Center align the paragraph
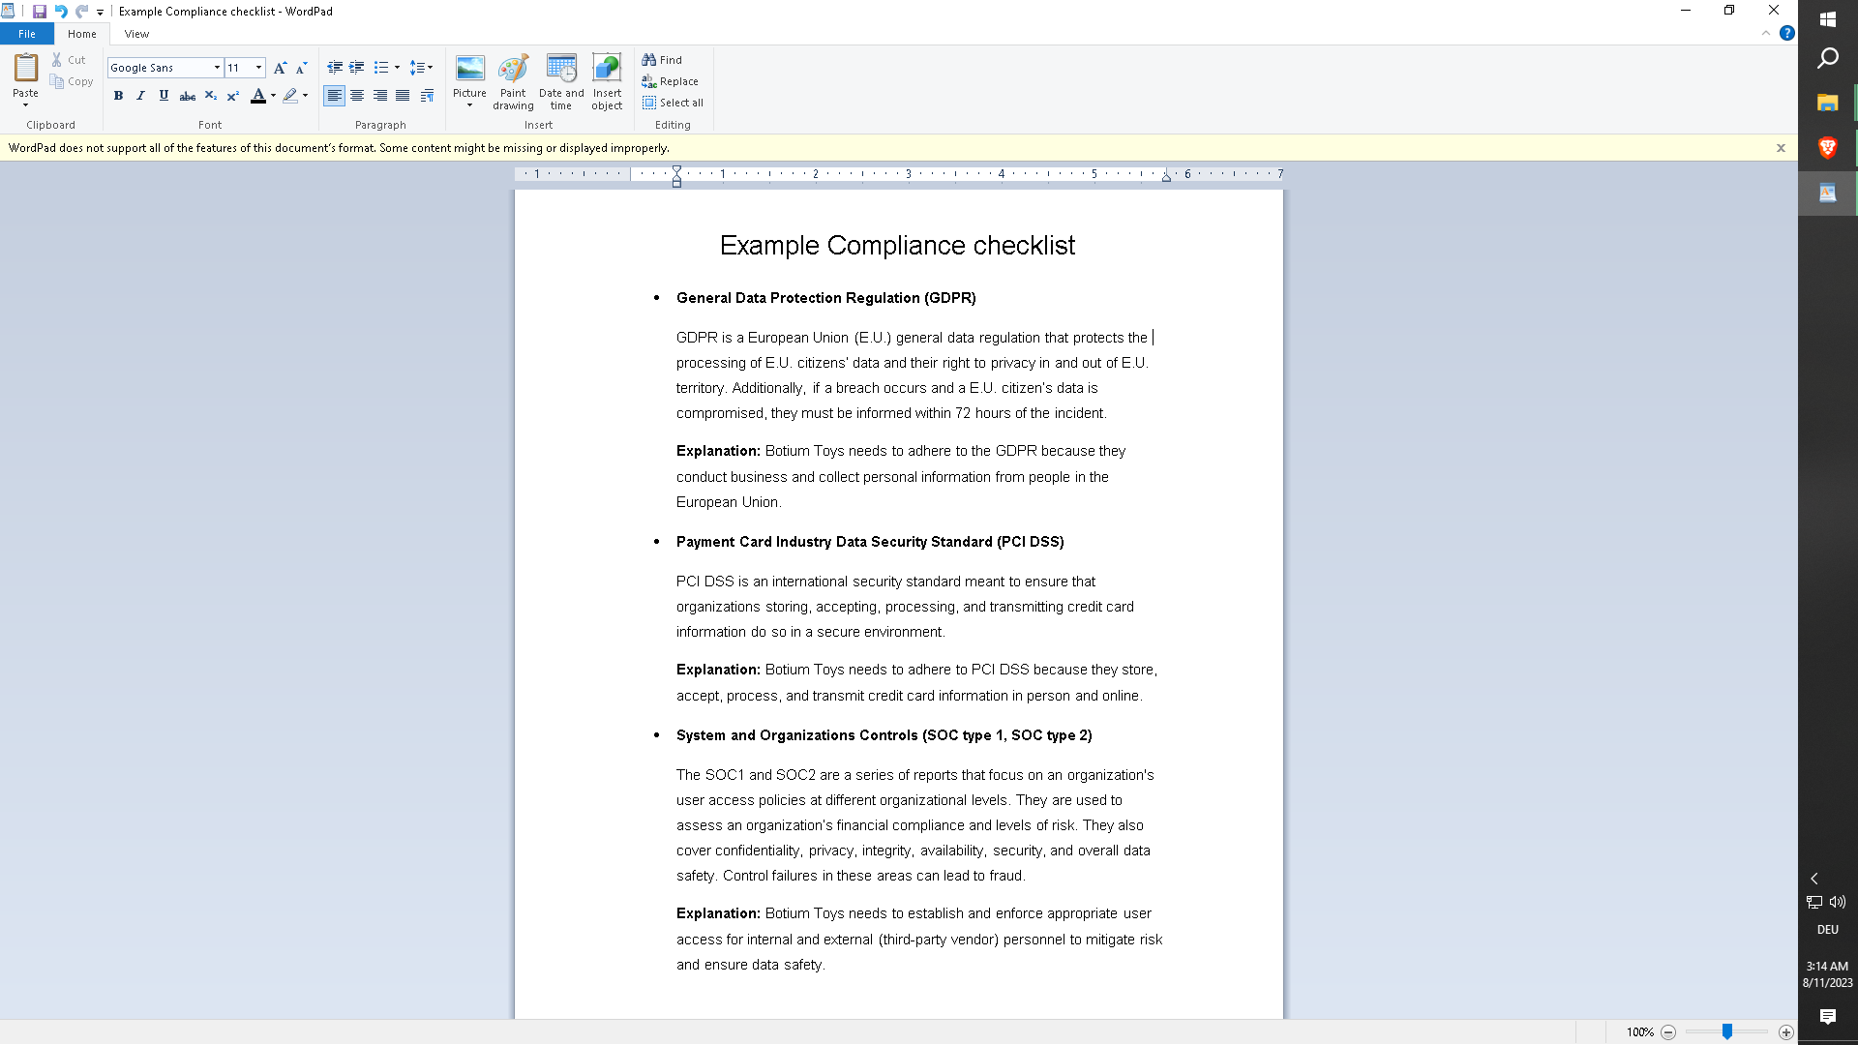The image size is (1858, 1045). click(357, 96)
